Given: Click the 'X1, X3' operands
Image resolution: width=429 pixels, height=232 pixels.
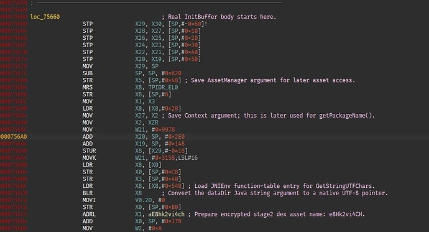Looking at the screenshot, I should [145, 101].
